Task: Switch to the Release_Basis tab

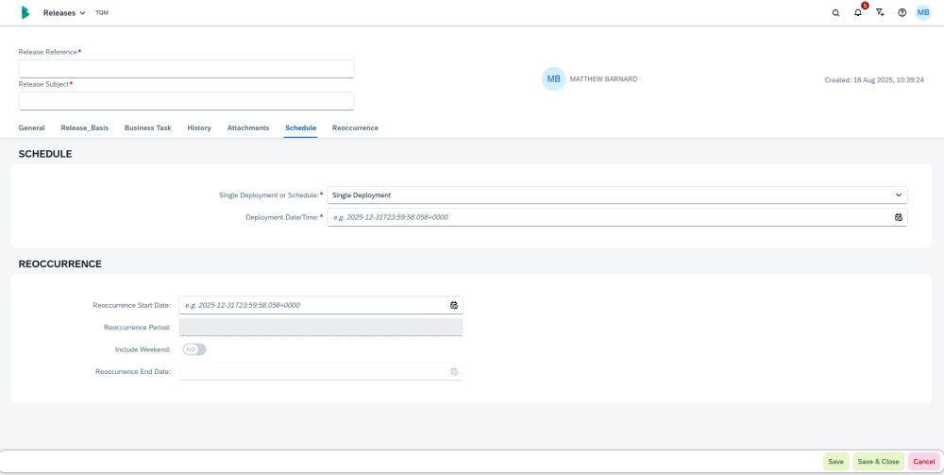Action: pyautogui.click(x=85, y=127)
